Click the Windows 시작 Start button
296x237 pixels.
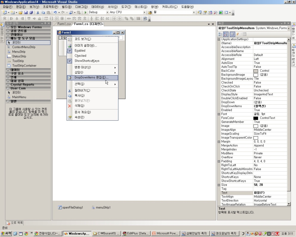pos(6,234)
